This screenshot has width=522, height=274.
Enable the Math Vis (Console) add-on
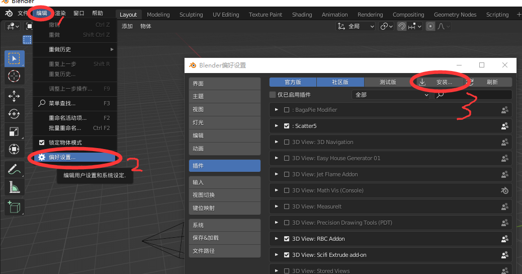[287, 190]
